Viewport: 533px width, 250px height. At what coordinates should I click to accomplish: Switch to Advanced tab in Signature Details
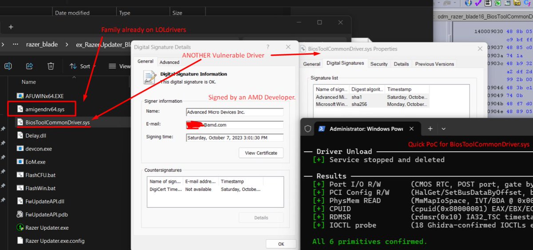[x=169, y=62]
